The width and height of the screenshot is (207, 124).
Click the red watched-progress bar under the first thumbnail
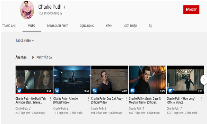34,93
